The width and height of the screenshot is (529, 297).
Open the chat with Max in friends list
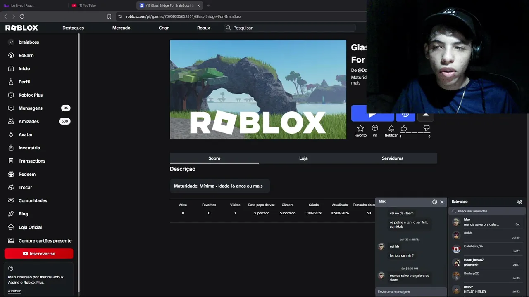click(487, 222)
